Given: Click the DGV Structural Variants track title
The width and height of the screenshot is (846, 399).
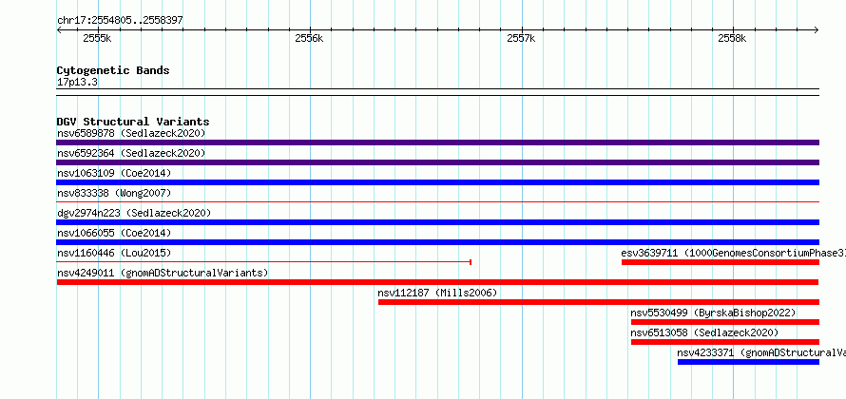Looking at the screenshot, I should 133,122.
